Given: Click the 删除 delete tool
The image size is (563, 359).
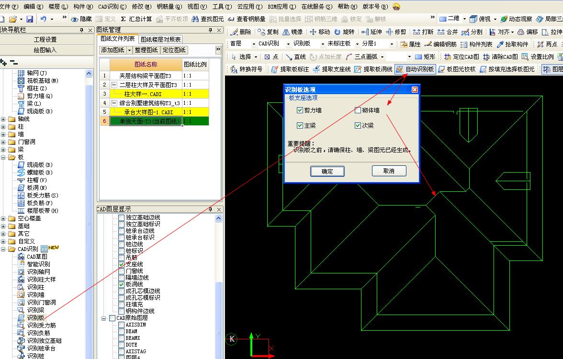Looking at the screenshot, I should pos(241,32).
